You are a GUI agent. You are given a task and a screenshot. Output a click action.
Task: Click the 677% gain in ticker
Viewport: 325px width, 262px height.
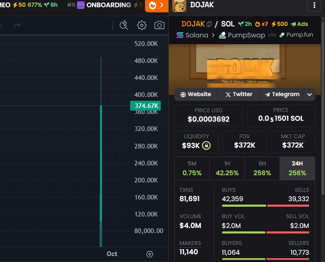(35, 5)
